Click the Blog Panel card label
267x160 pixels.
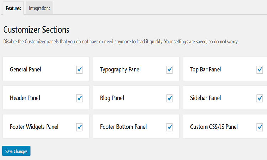pyautogui.click(x=112, y=98)
